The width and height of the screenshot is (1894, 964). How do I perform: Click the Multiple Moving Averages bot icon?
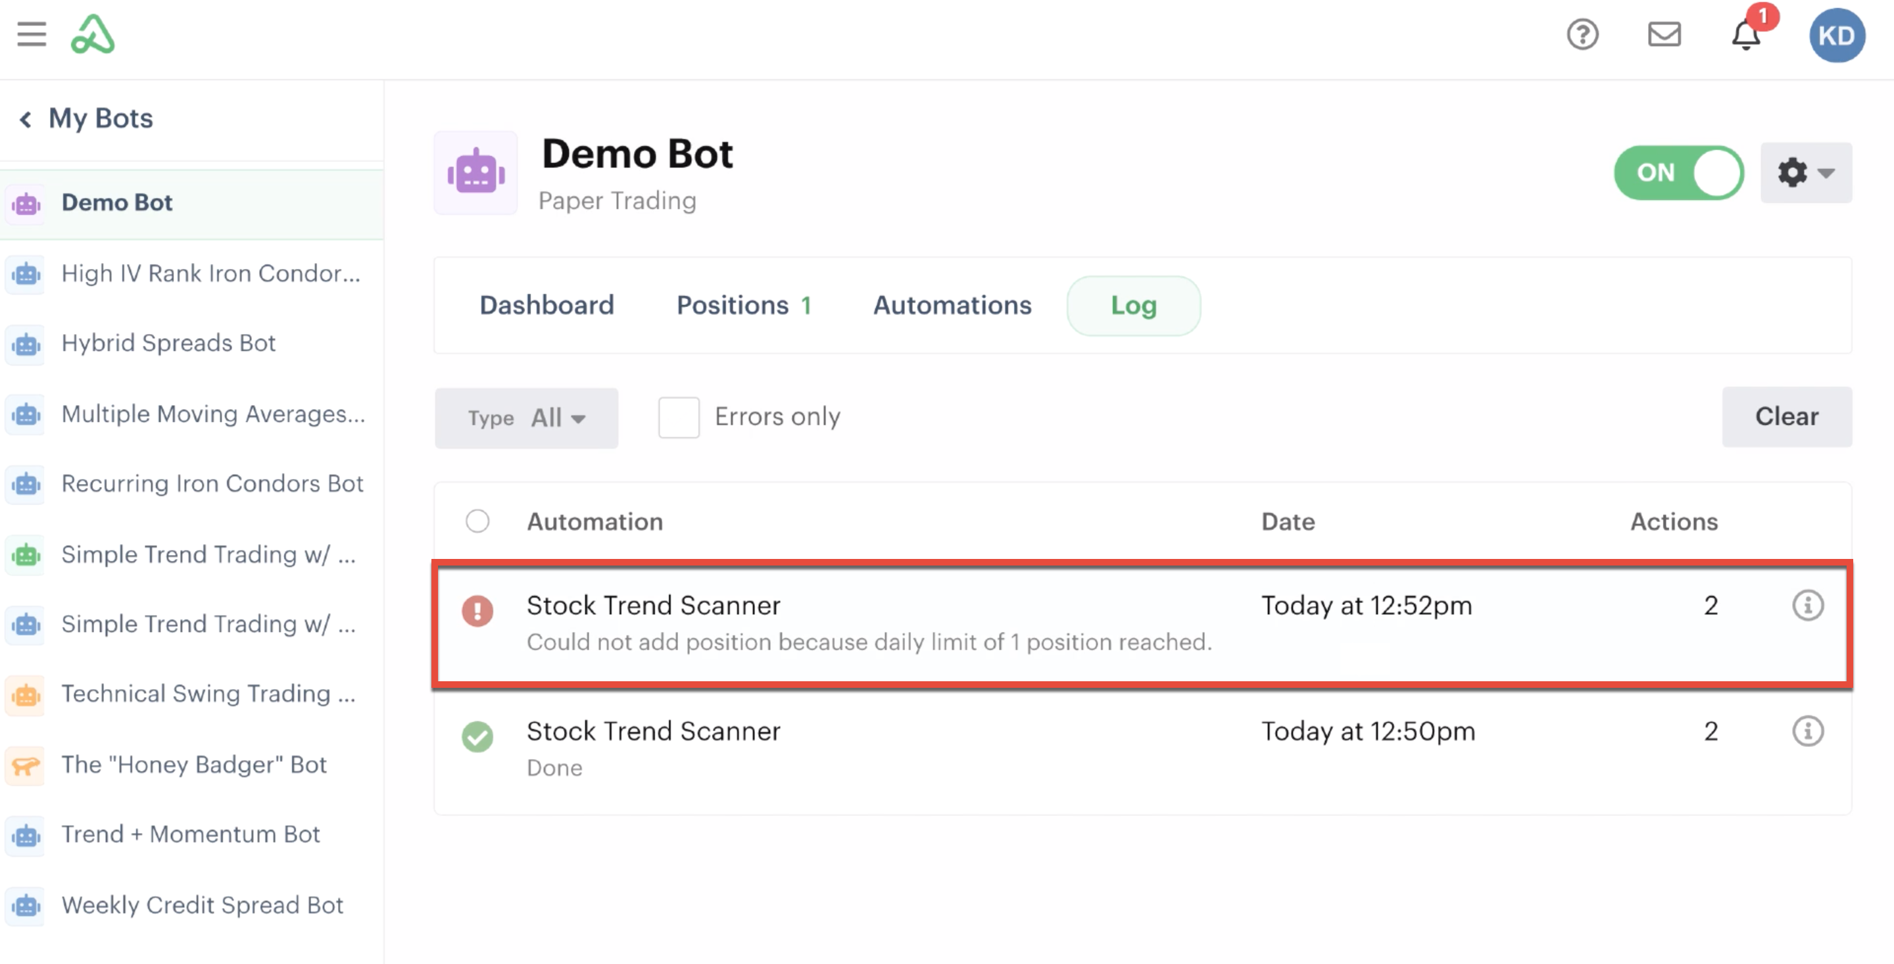click(26, 415)
